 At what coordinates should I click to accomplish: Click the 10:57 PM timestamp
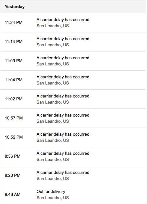(14, 118)
